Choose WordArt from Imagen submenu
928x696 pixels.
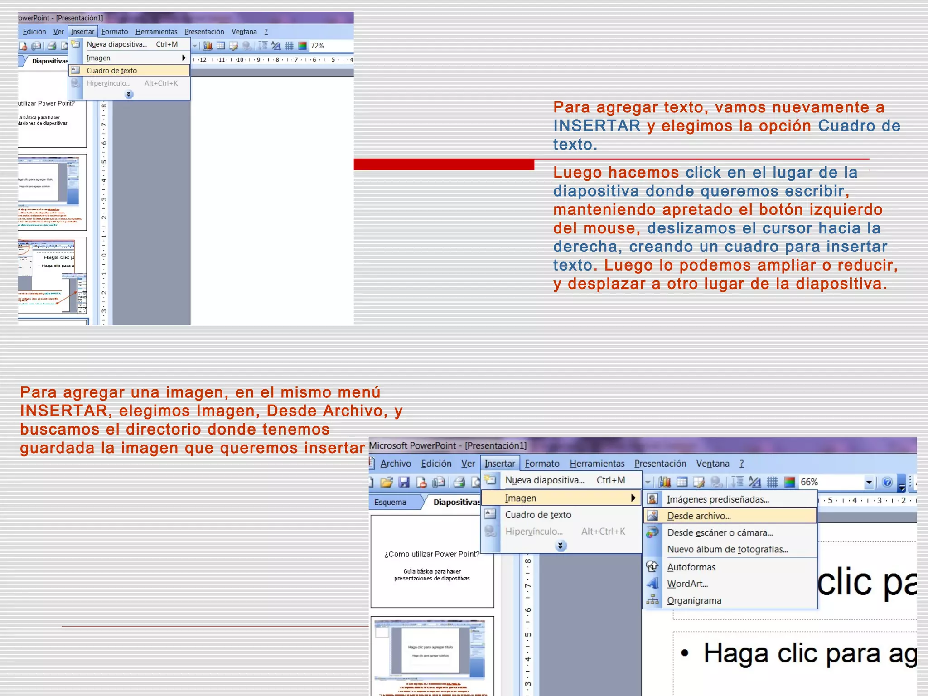(x=730, y=584)
